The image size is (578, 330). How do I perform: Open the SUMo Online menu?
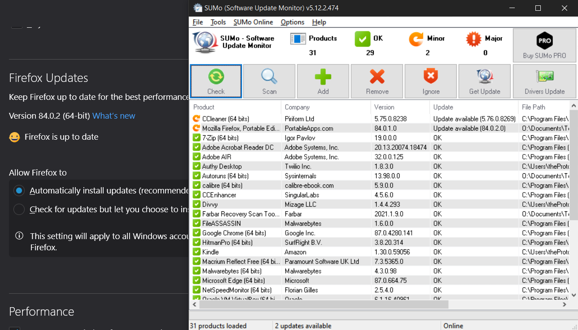(253, 22)
